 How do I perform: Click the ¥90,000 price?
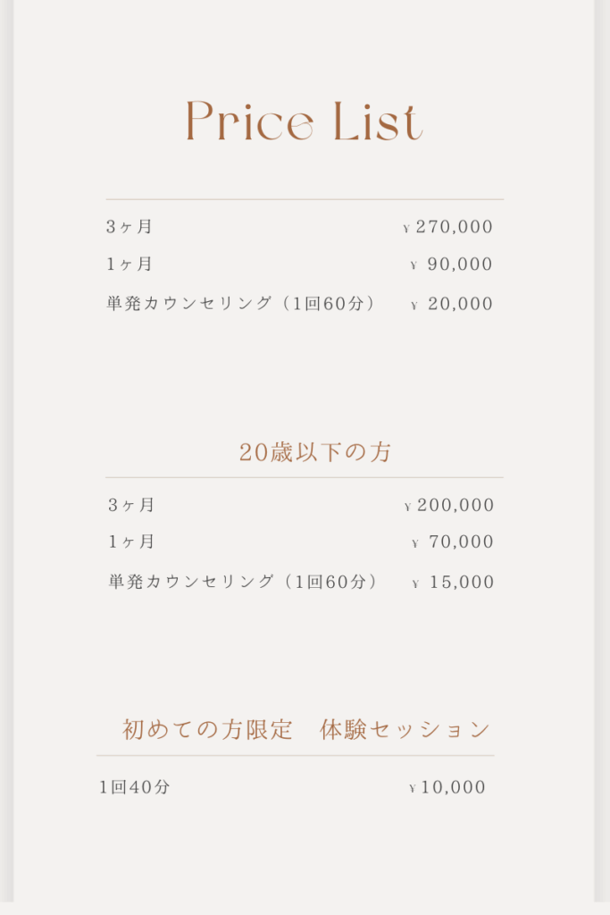[x=451, y=264]
